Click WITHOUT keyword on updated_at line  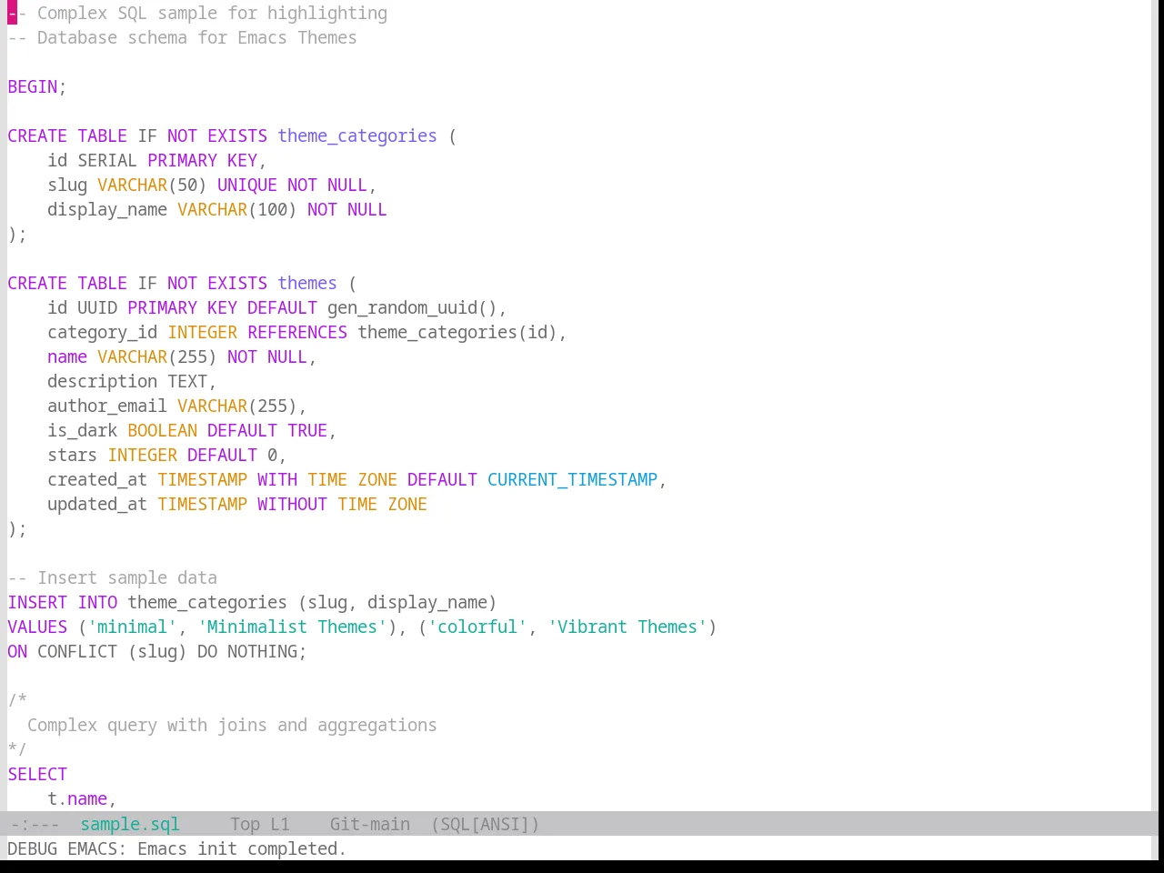[292, 504]
